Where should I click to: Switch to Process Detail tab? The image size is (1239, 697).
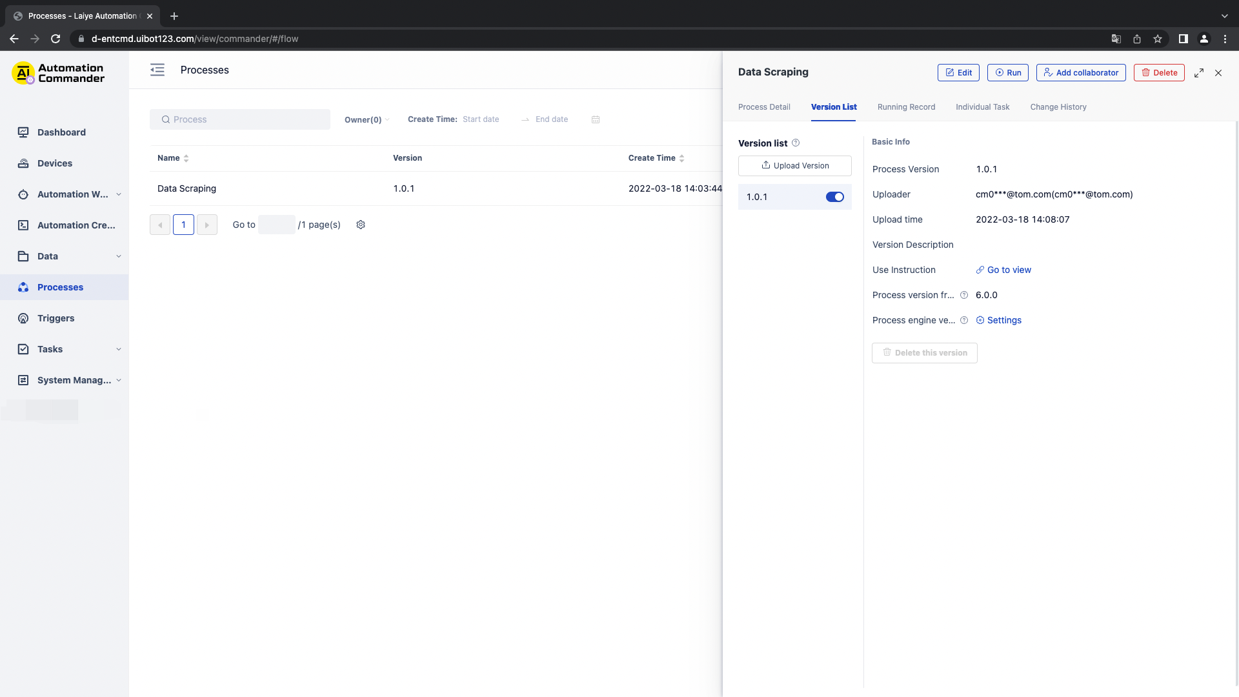(764, 107)
